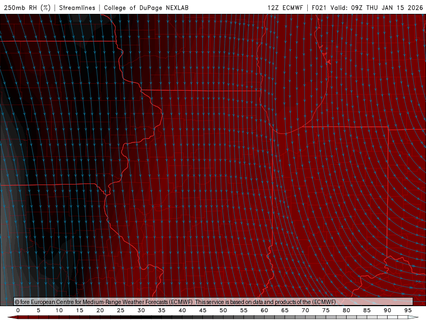Click the "35" colorbar scale label
Image resolution: width=426 pixels, height=320 pixels.
pos(162,310)
